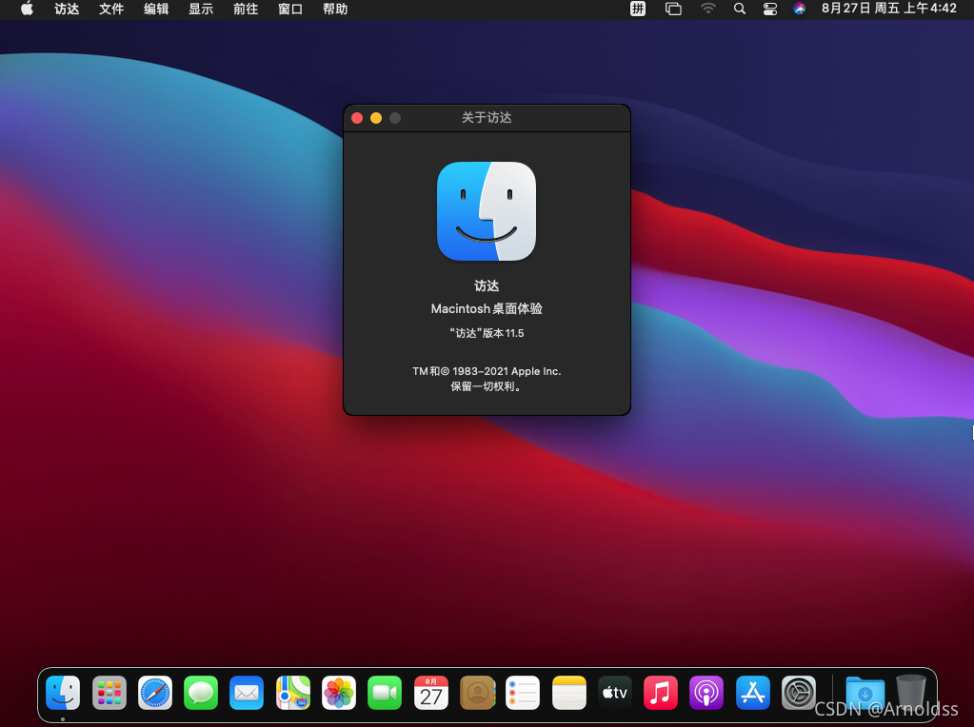Open Finder from the Dock

[63, 692]
